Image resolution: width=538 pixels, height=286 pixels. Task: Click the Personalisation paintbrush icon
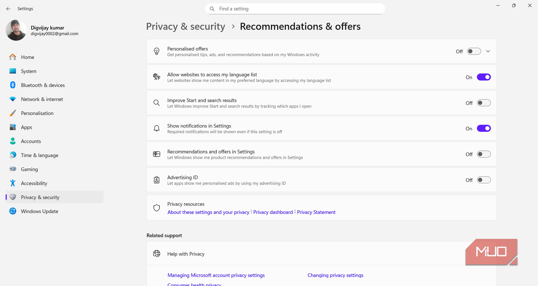(x=12, y=113)
